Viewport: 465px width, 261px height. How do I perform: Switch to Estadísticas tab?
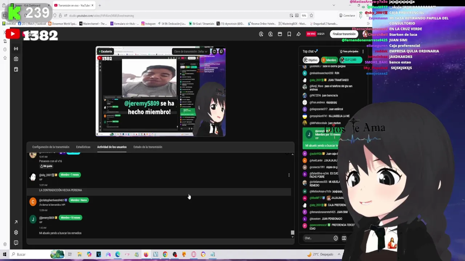tap(83, 147)
